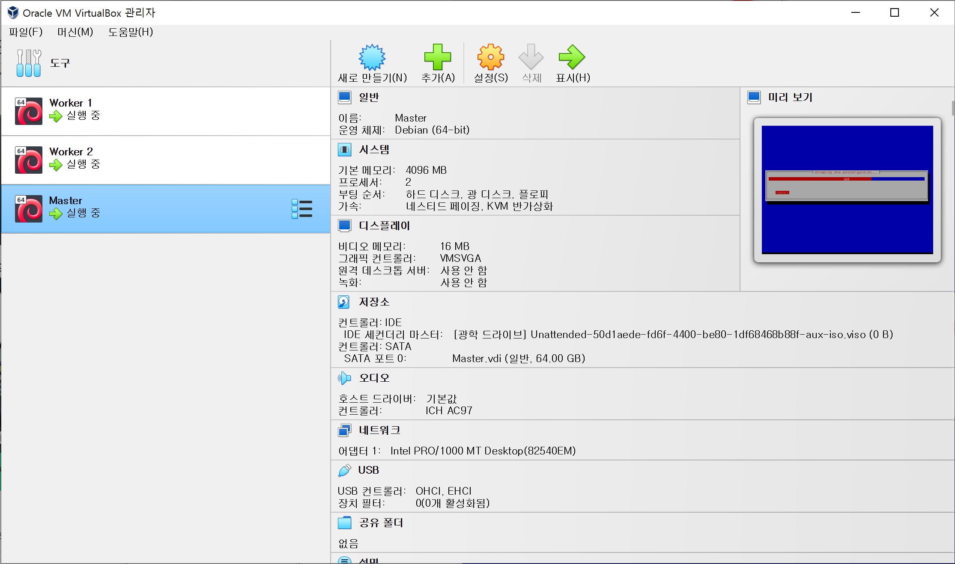Click the General (일반) section icon
This screenshot has height=564, width=955.
[345, 98]
